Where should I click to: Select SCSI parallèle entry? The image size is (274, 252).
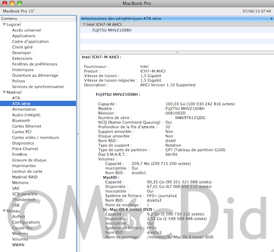(x=25, y=194)
